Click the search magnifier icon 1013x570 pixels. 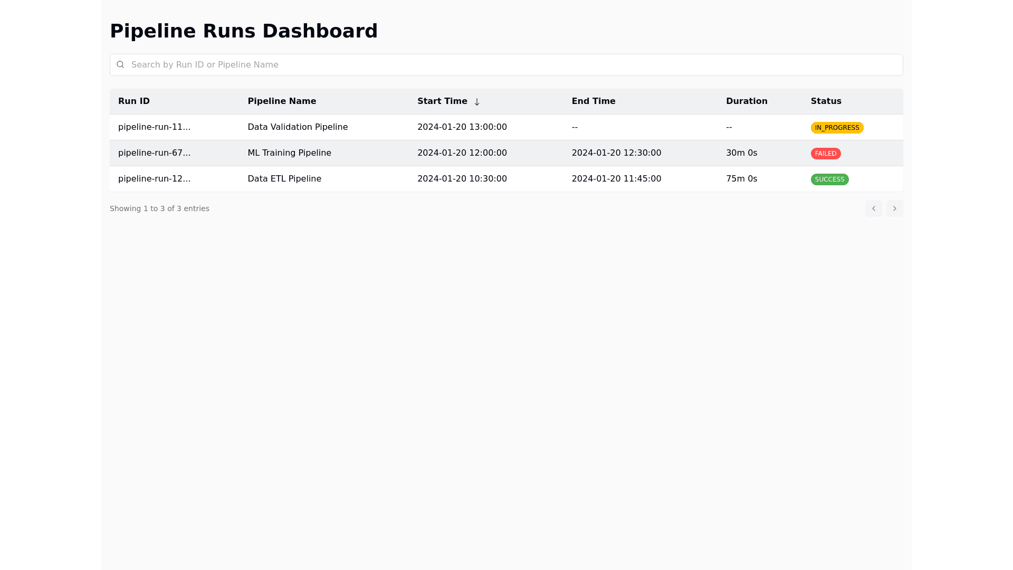click(120, 64)
